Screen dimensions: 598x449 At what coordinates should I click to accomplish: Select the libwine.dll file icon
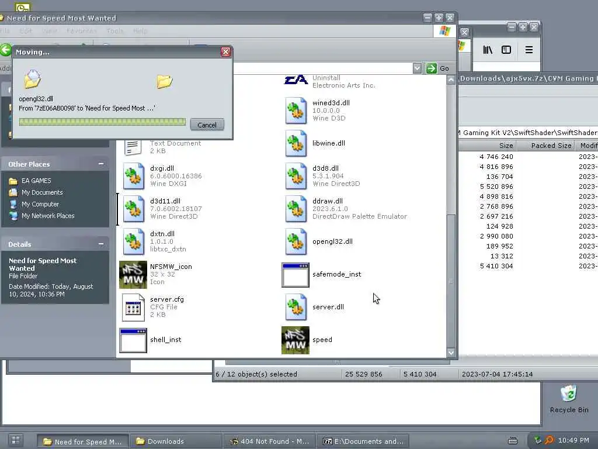point(295,143)
